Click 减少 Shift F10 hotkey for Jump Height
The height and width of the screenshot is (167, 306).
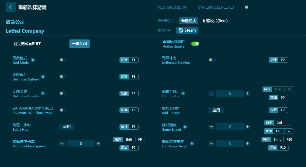(x=278, y=139)
